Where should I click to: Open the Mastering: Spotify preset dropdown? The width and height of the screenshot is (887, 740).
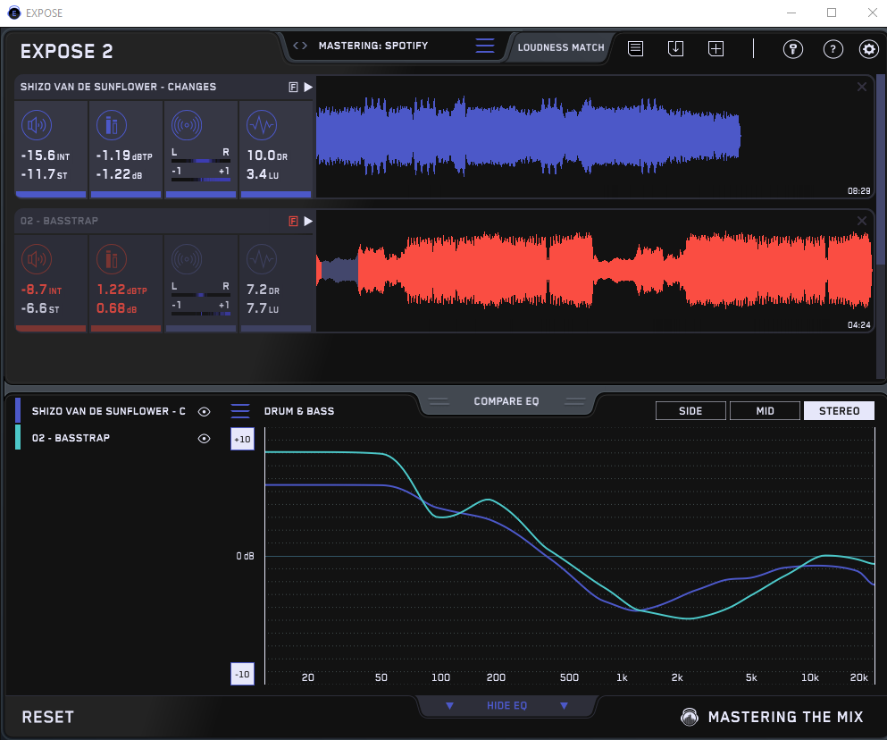pyautogui.click(x=372, y=46)
